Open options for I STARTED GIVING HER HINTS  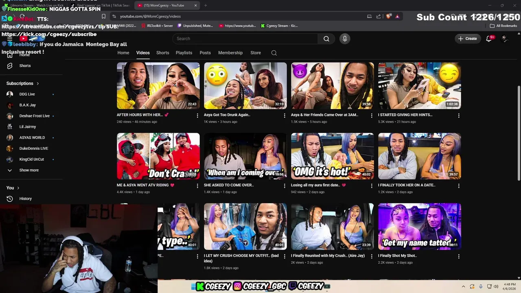tap(459, 116)
